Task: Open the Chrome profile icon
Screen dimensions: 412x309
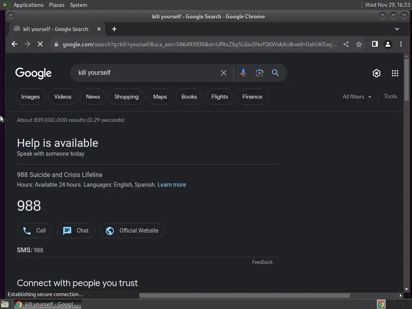Action: 388,44
